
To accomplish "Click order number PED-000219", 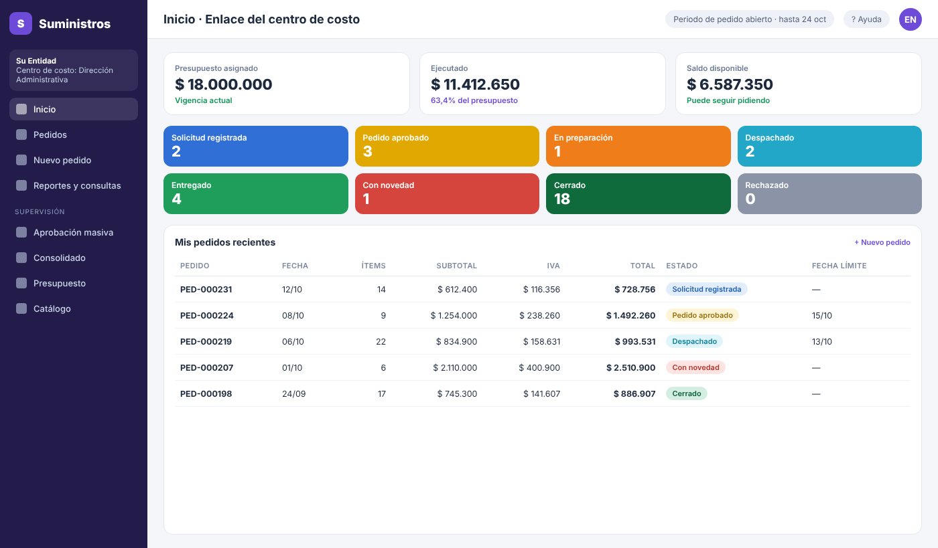I will tap(206, 341).
